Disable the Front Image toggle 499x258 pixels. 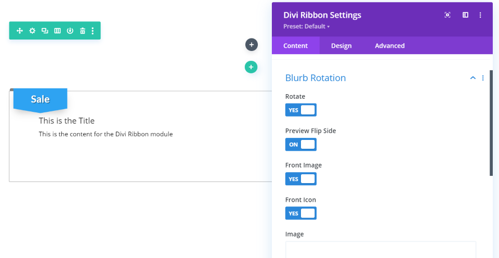[x=300, y=179]
